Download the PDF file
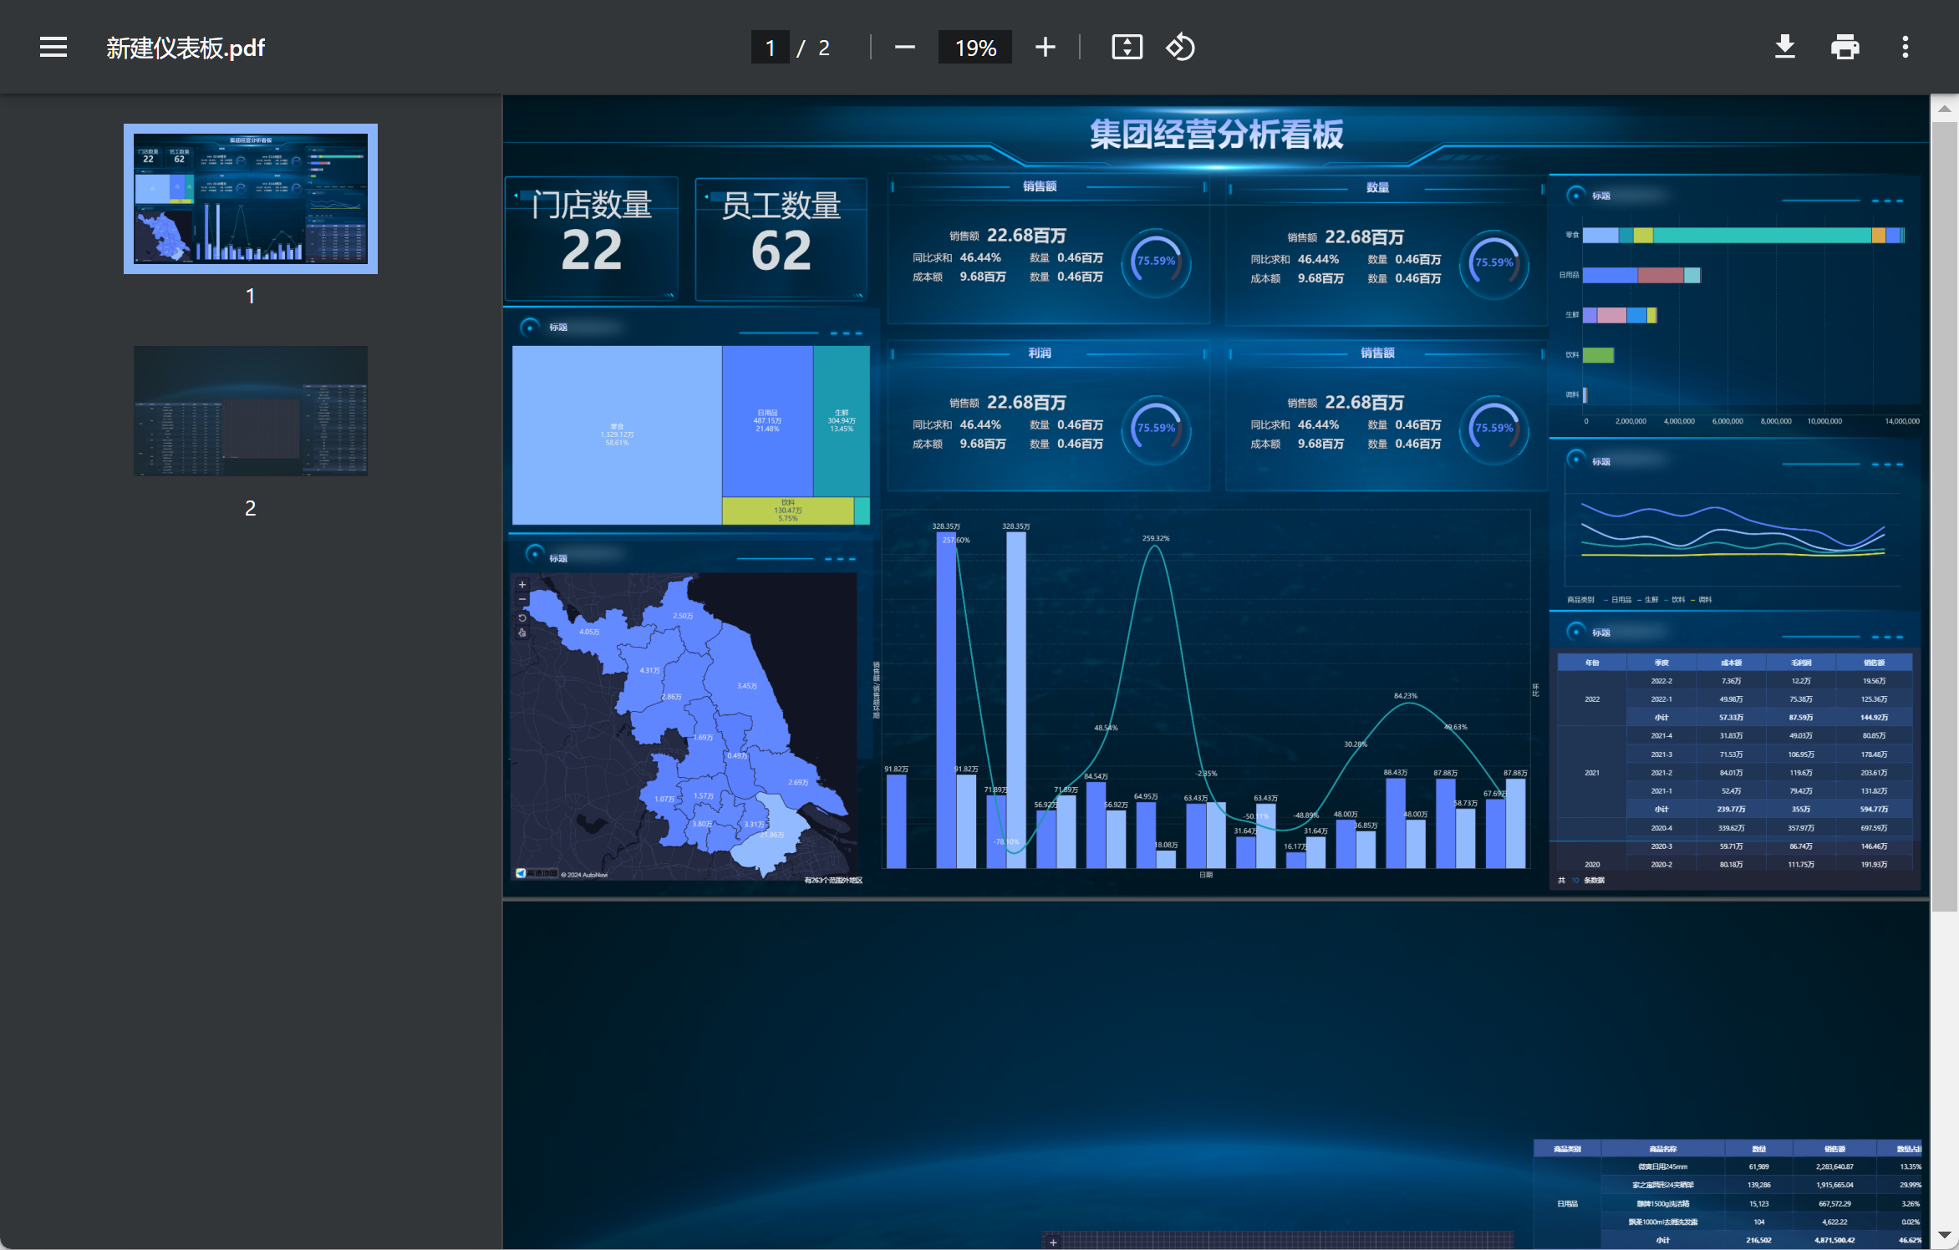The width and height of the screenshot is (1959, 1250). 1784,48
